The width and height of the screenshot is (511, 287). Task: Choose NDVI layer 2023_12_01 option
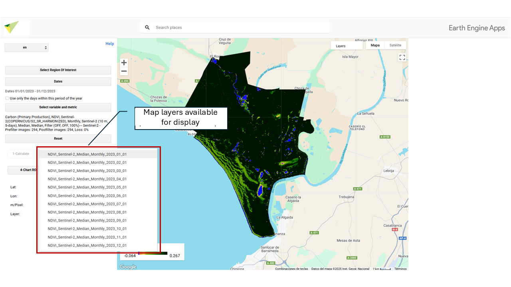click(87, 246)
